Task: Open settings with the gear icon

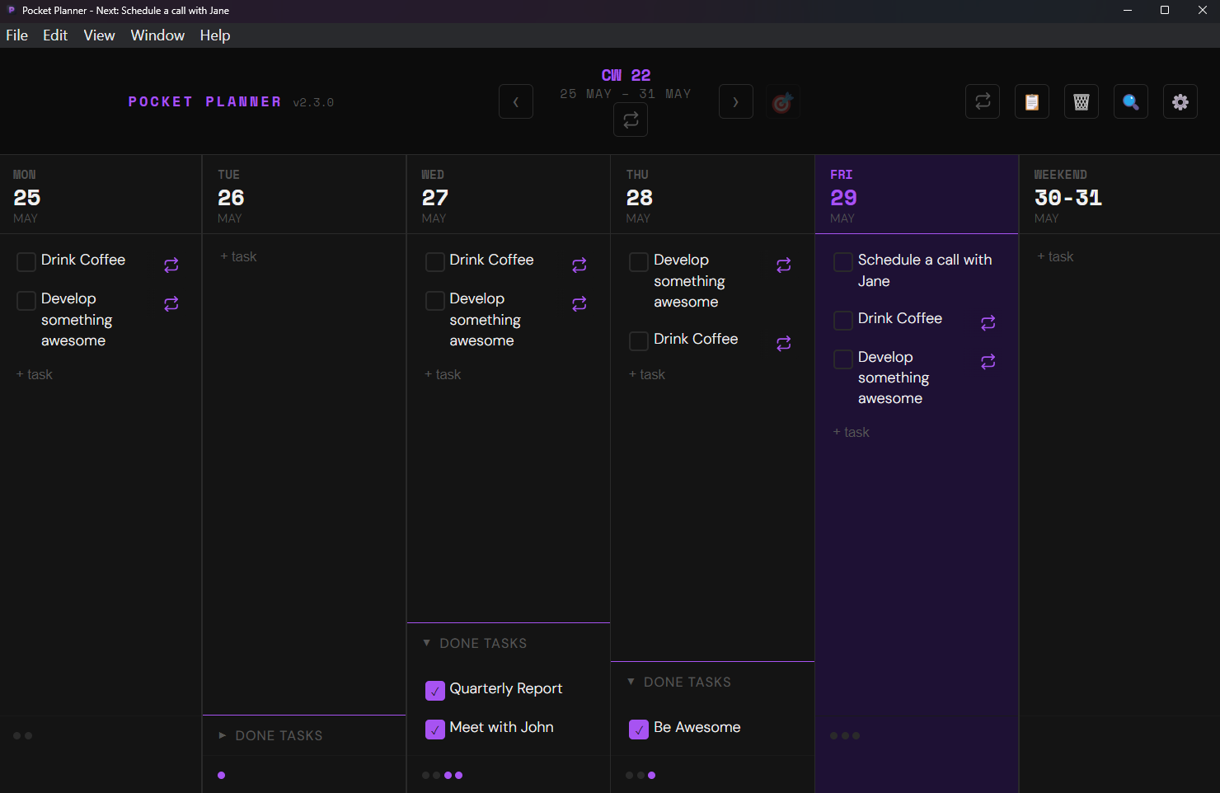Action: 1180,101
